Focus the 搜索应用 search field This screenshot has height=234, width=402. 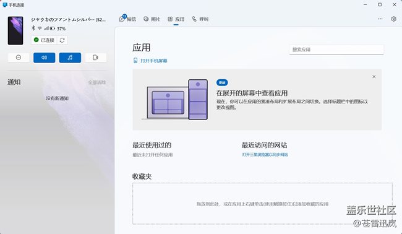click(336, 50)
